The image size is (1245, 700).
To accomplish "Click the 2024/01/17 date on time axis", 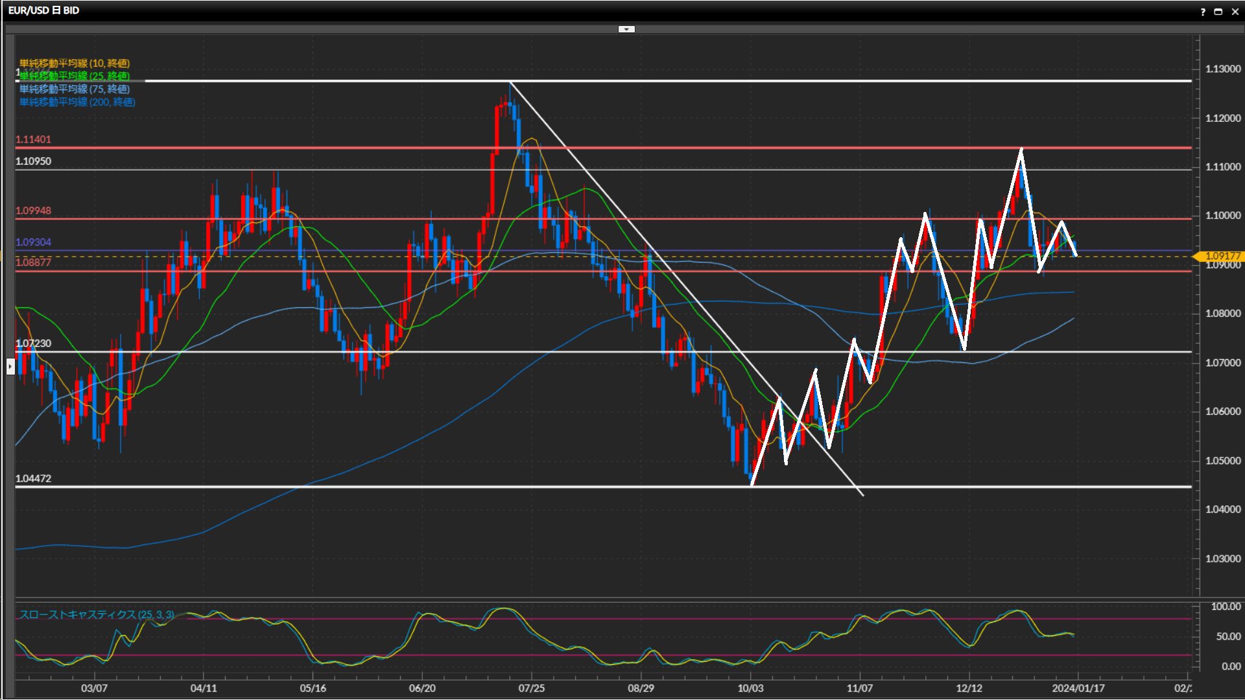I will 1078,688.
